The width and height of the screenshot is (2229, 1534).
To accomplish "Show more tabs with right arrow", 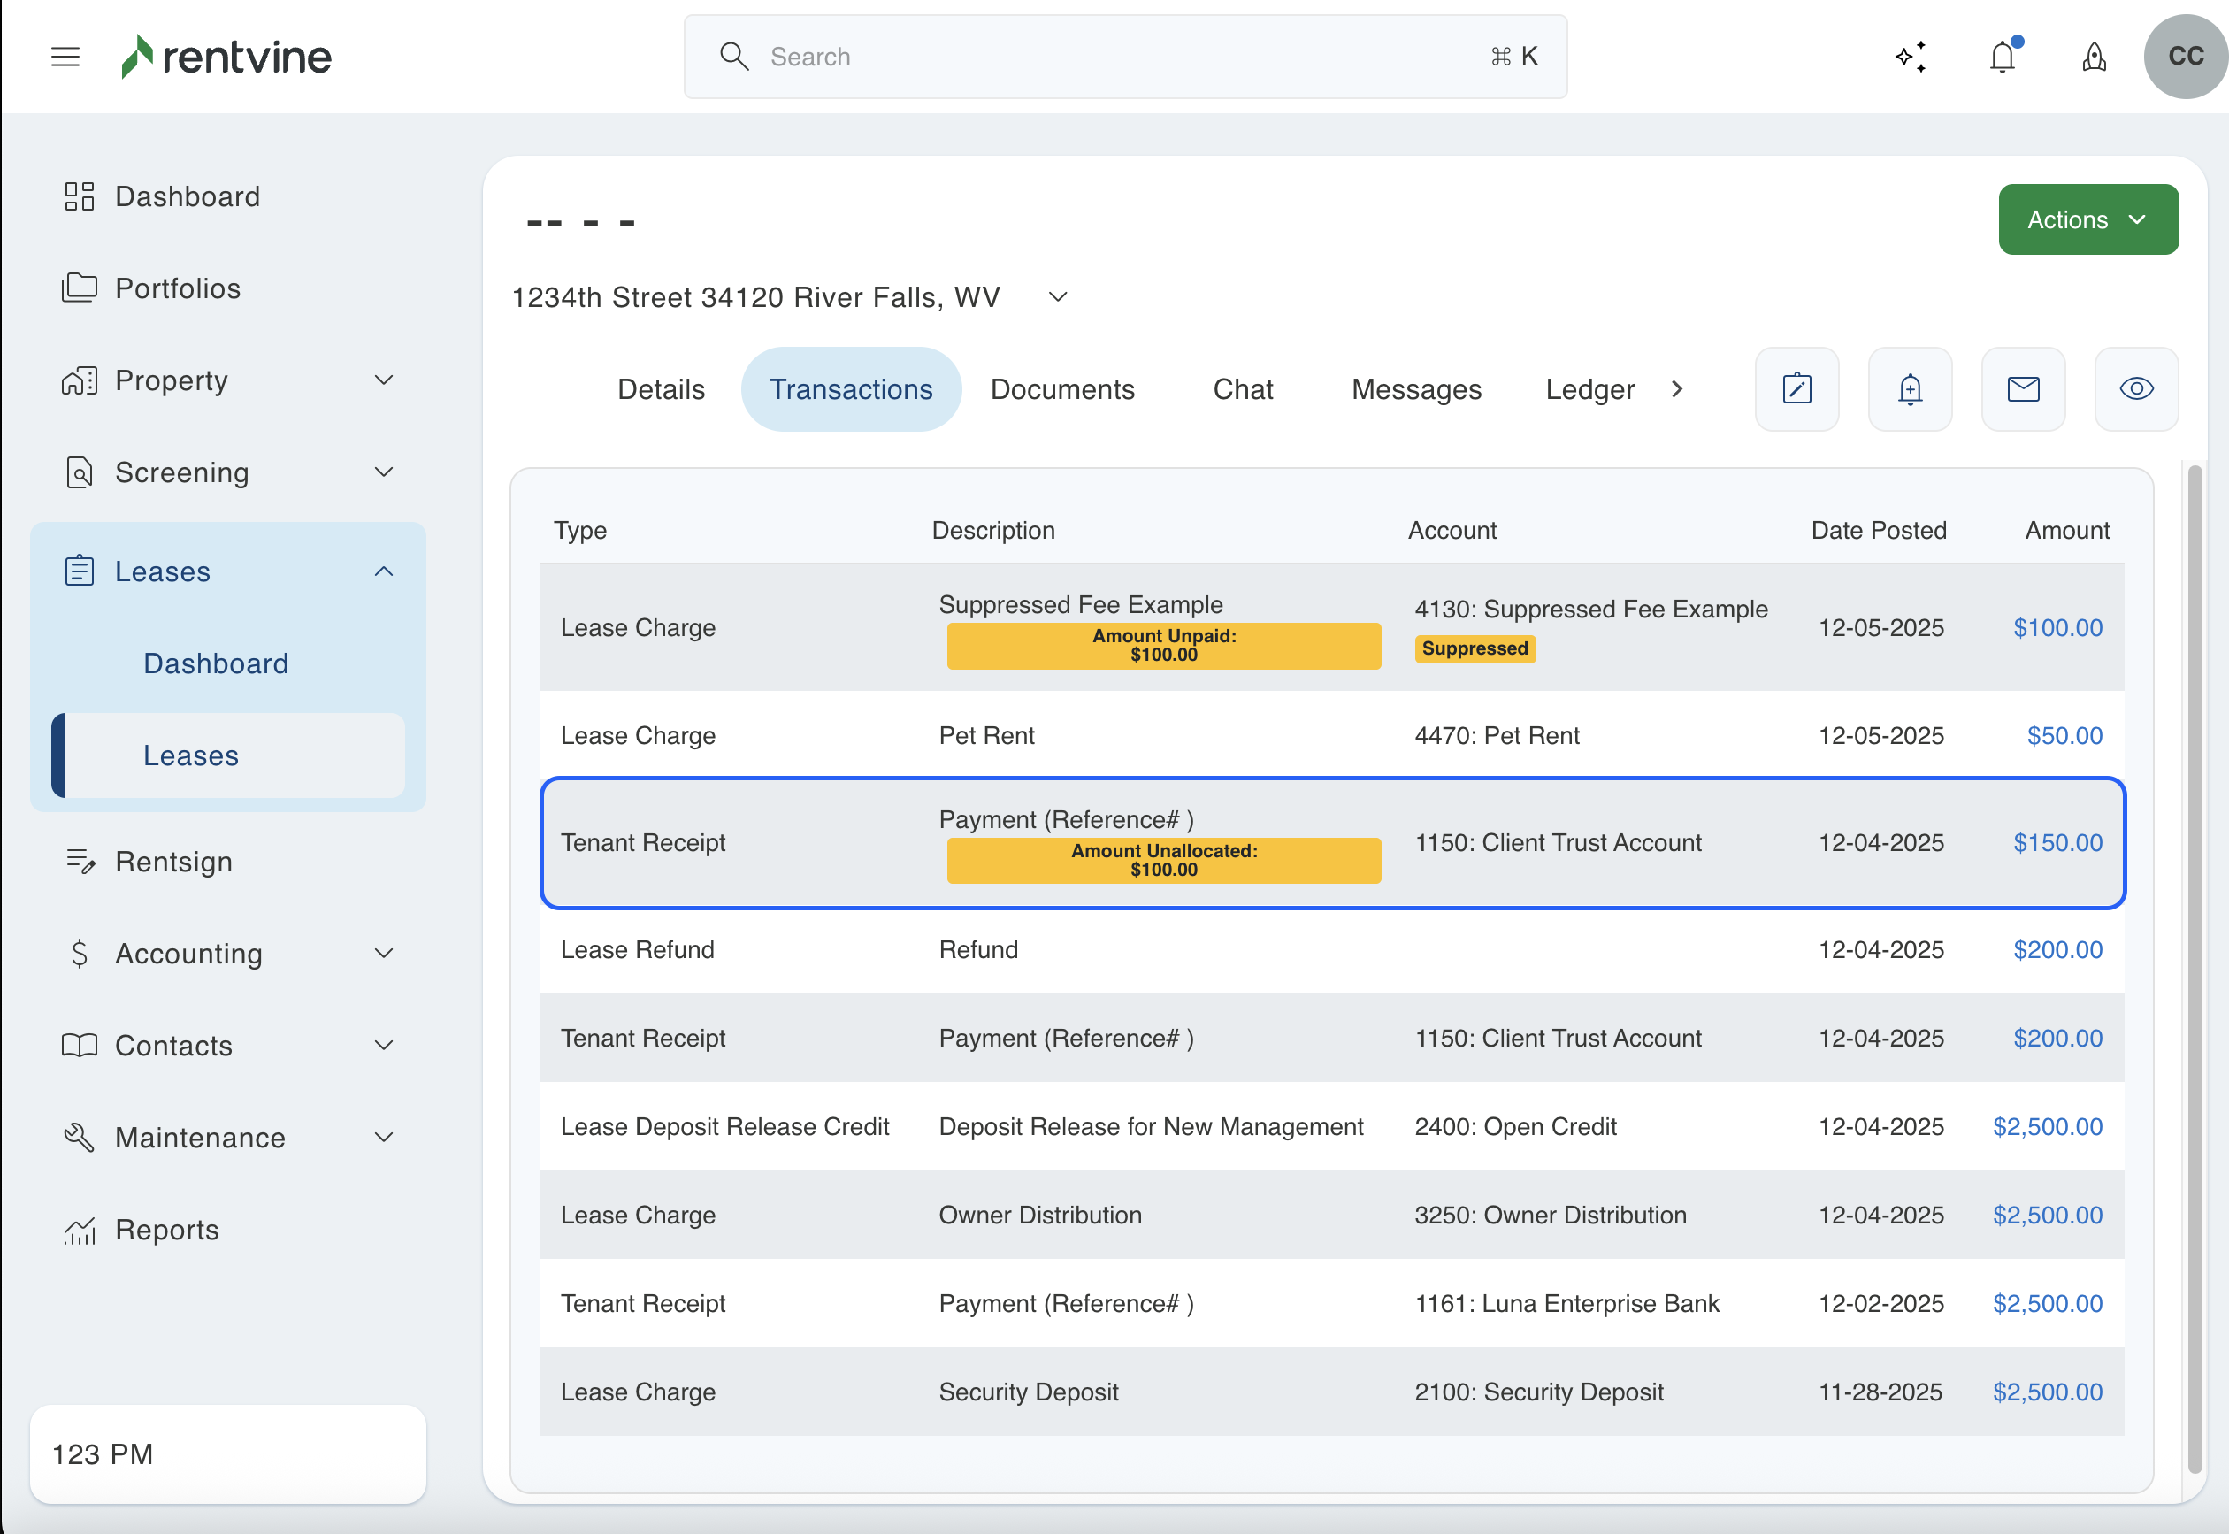I will 1678,389.
